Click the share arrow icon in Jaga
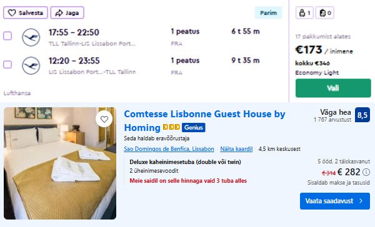The width and height of the screenshot is (375, 227). coord(59,12)
